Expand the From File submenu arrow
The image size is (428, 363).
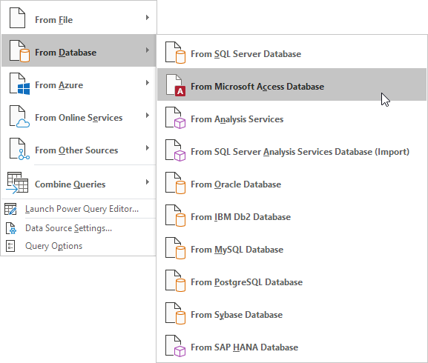click(148, 18)
